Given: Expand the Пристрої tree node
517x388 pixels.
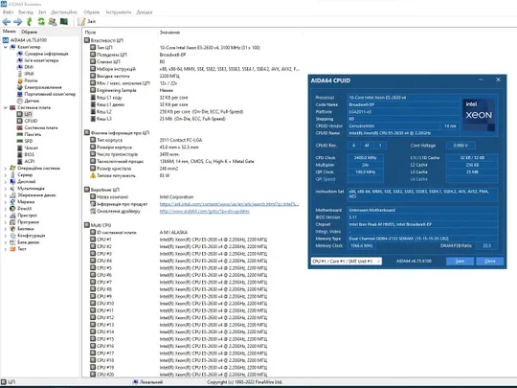Looking at the screenshot, I should click(6, 216).
